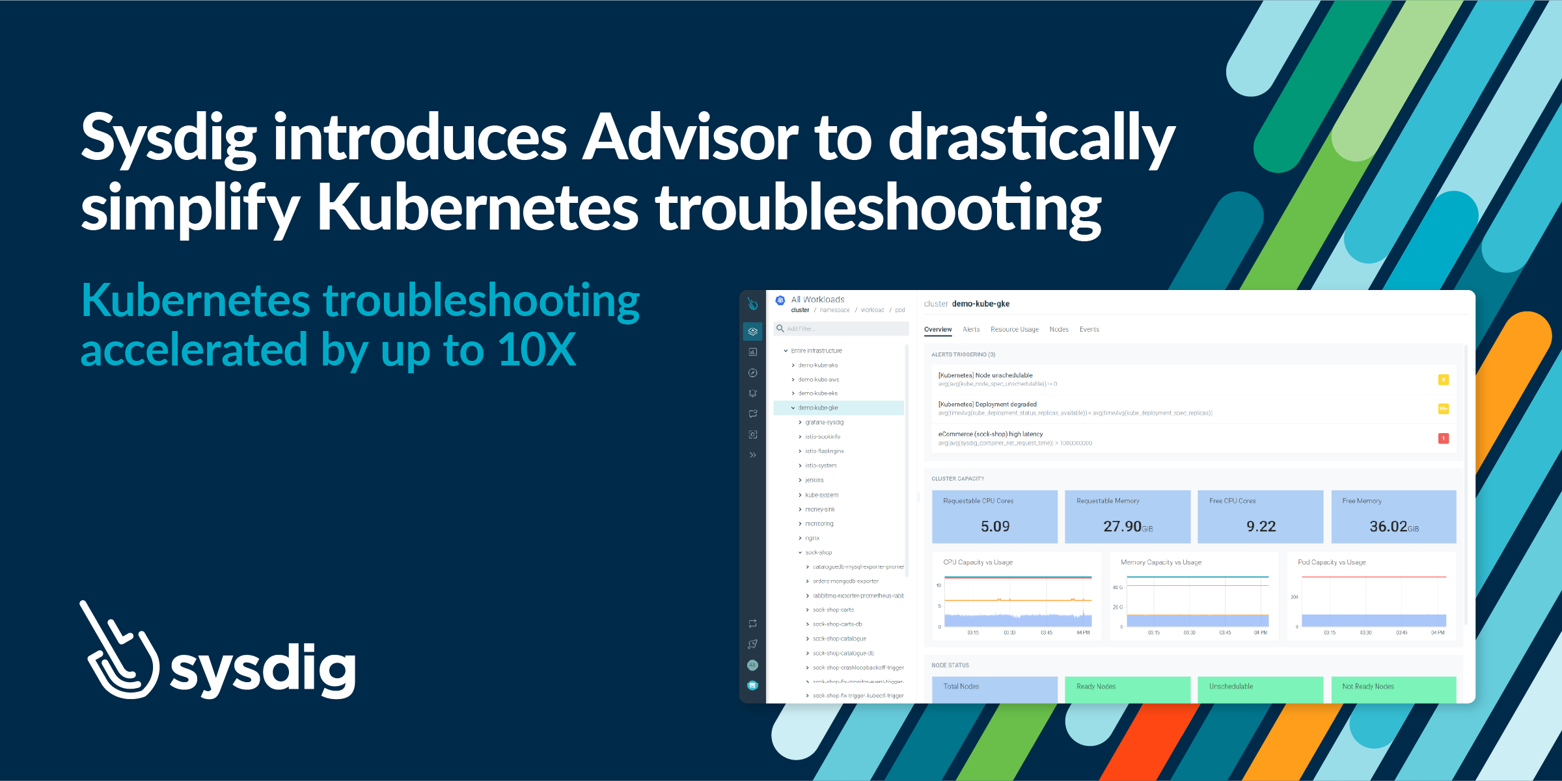Open the Advisor layers icon in the sidebar

(752, 331)
